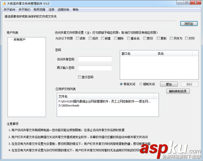
Task: Open the 帮助 menu
Action: pos(76,10)
